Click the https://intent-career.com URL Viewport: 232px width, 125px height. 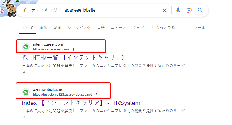point(51,49)
